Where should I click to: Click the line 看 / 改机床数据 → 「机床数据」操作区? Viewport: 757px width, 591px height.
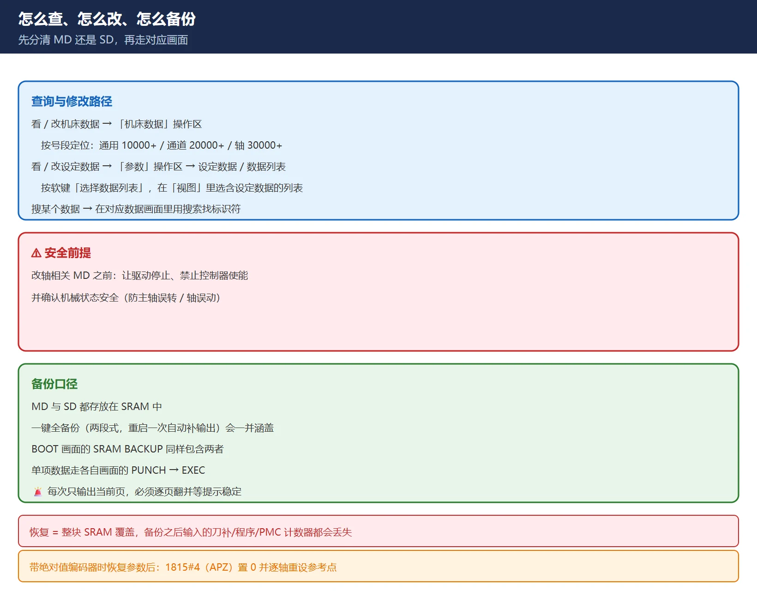point(117,124)
